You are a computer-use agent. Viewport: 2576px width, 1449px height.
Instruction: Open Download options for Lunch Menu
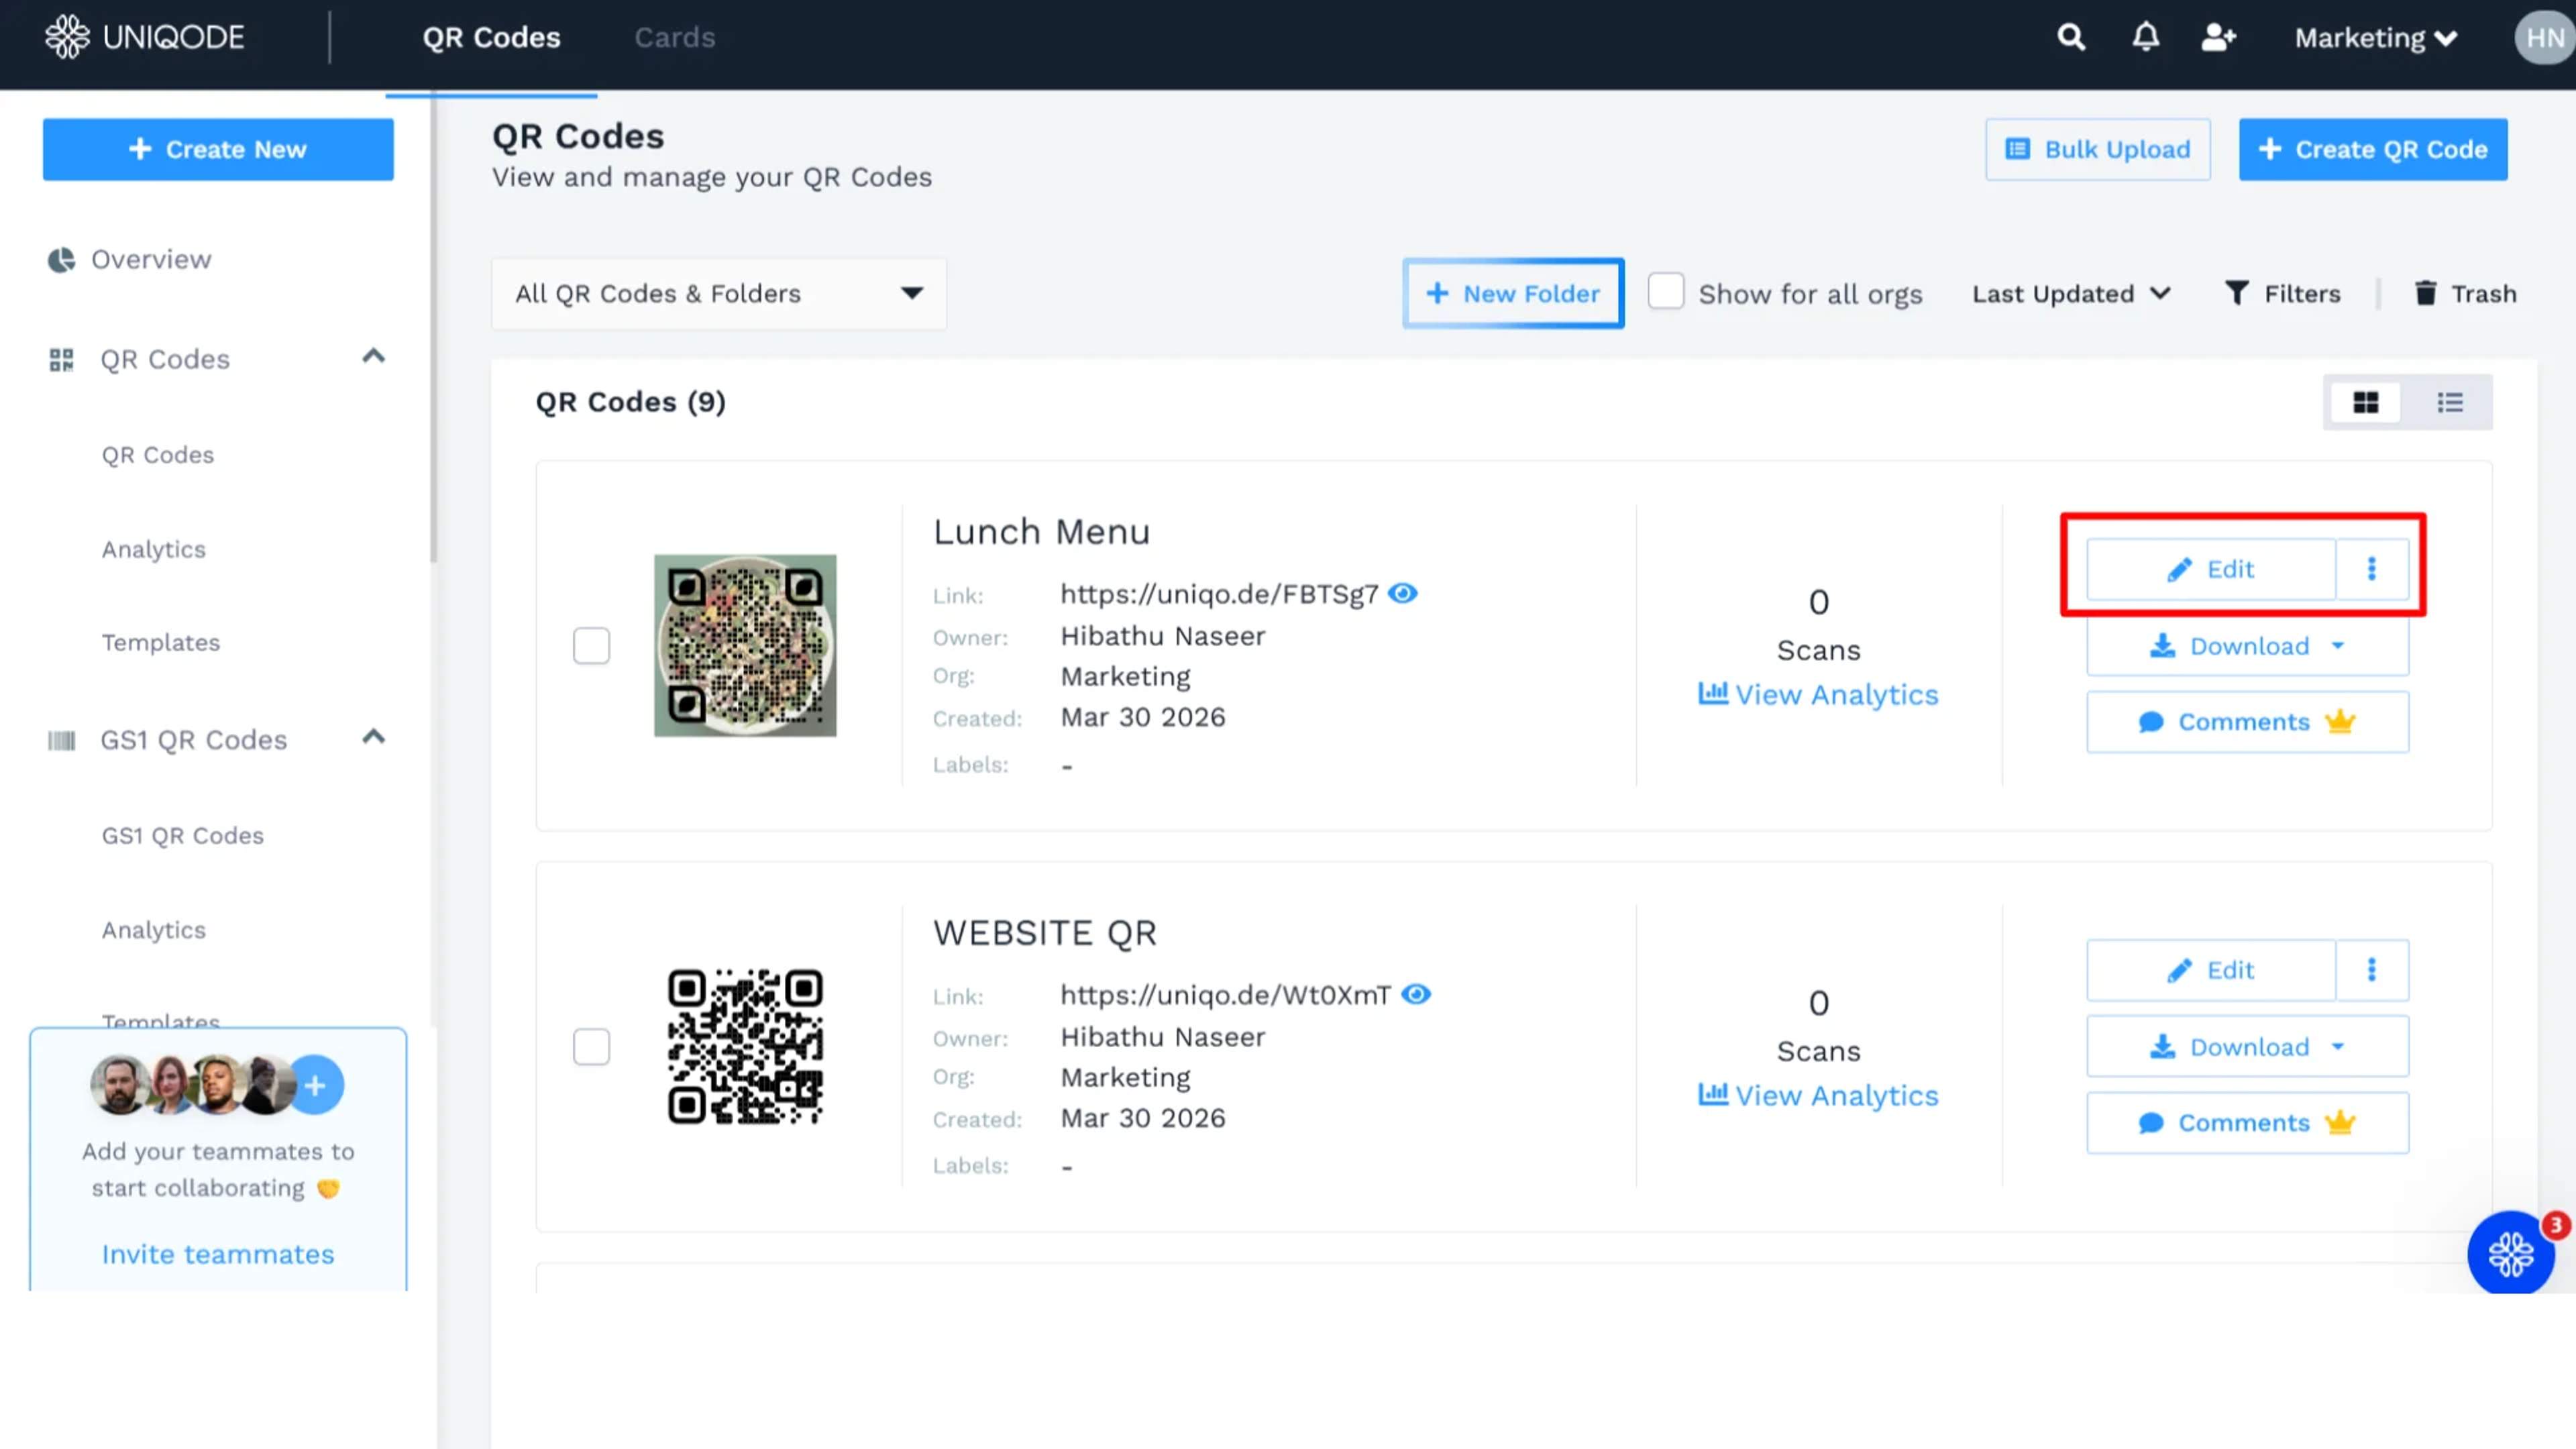click(2247, 646)
